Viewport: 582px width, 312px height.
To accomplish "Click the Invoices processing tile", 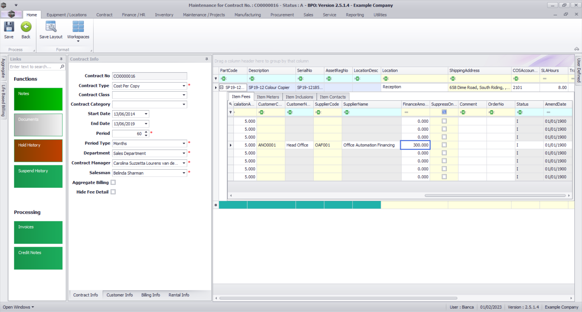I will (x=38, y=232).
